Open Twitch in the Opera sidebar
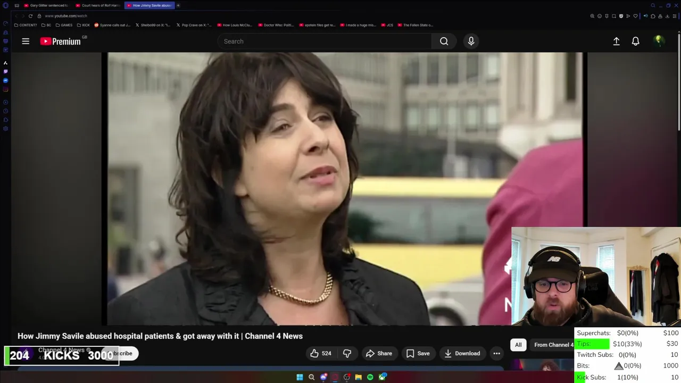Screen dimensions: 681x383 click(5, 71)
